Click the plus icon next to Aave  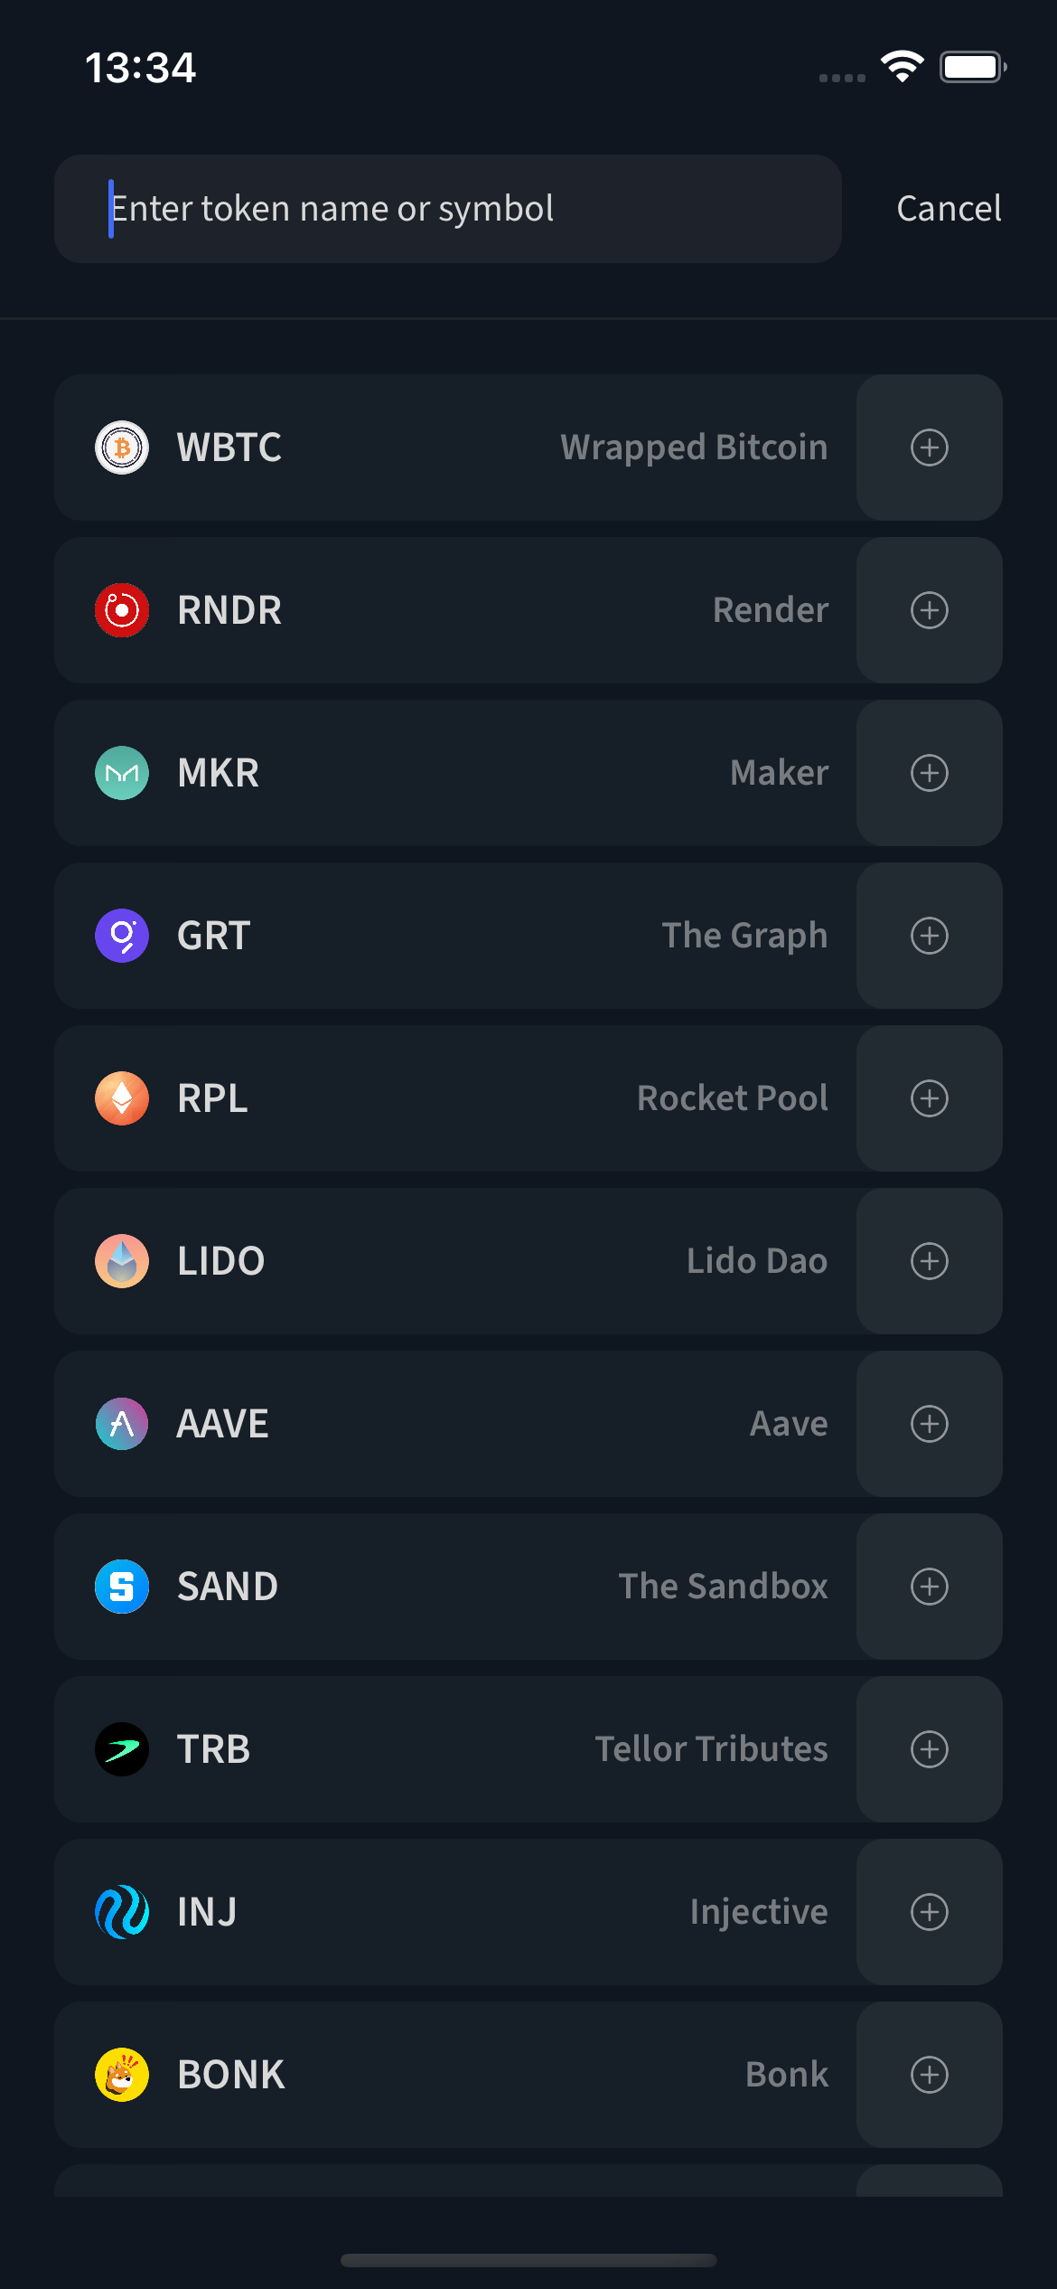click(929, 1424)
